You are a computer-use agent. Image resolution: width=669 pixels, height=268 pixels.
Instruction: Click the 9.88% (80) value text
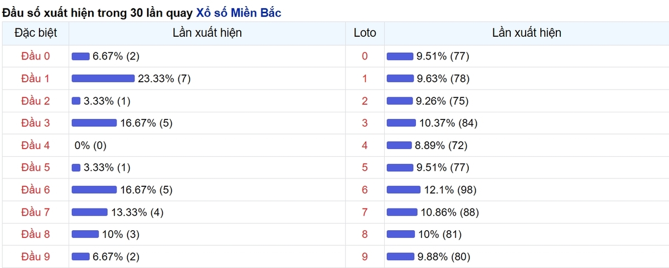coord(444,256)
